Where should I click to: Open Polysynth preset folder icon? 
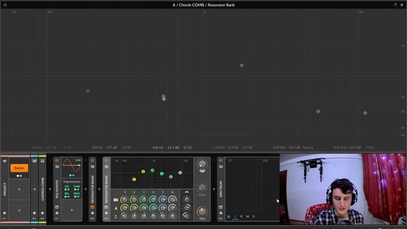[x=57, y=167]
